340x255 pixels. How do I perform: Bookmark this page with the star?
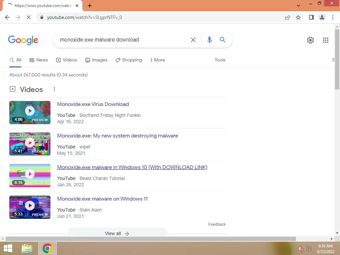298,17
